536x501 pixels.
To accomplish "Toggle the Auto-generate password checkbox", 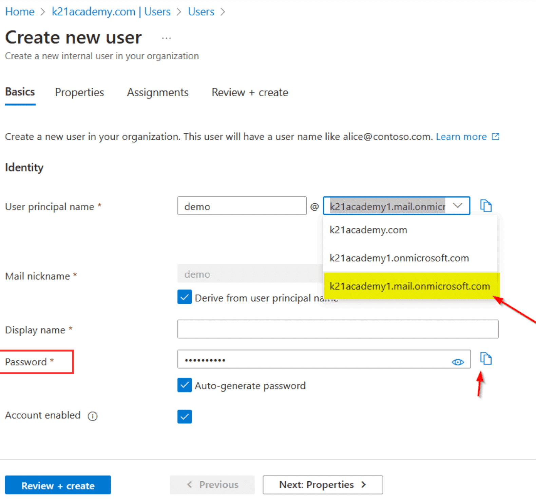I will click(185, 385).
